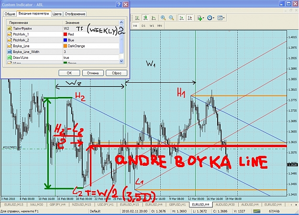Image resolution: width=299 pixels, height=215 pixels.
Task: Toggle chart auto scroll
Action: pyautogui.click(x=181, y=18)
